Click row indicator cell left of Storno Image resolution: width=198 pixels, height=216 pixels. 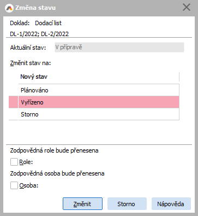click(13, 114)
